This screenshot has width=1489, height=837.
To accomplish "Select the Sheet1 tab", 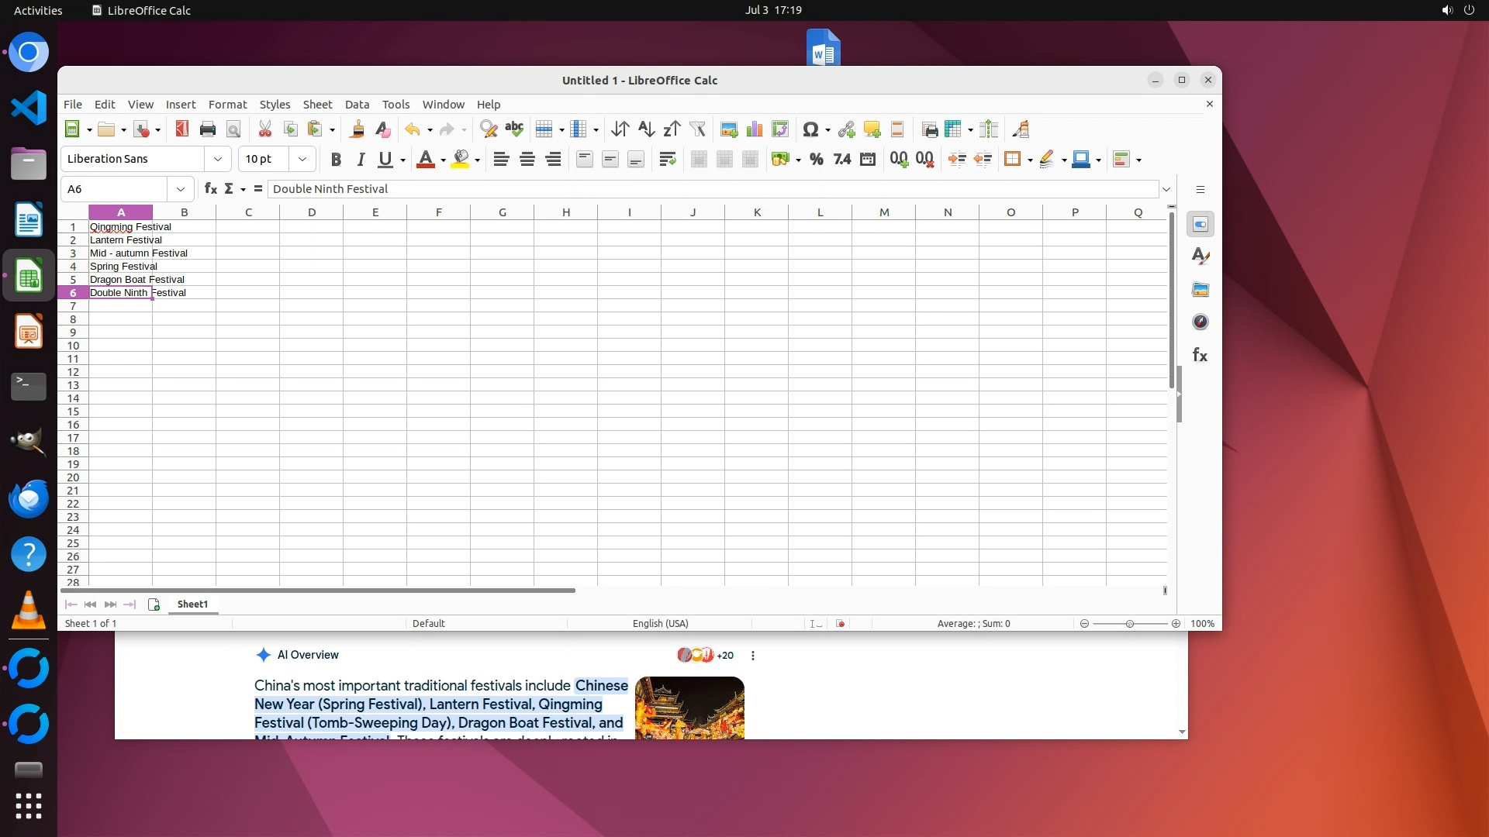I will (192, 604).
